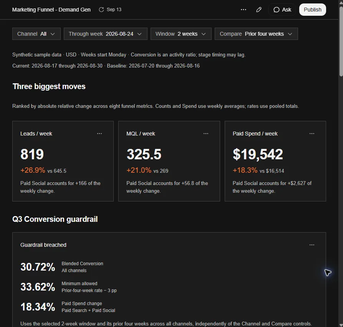Click the Leads / week card title
The width and height of the screenshot is (343, 327).
pos(36,134)
